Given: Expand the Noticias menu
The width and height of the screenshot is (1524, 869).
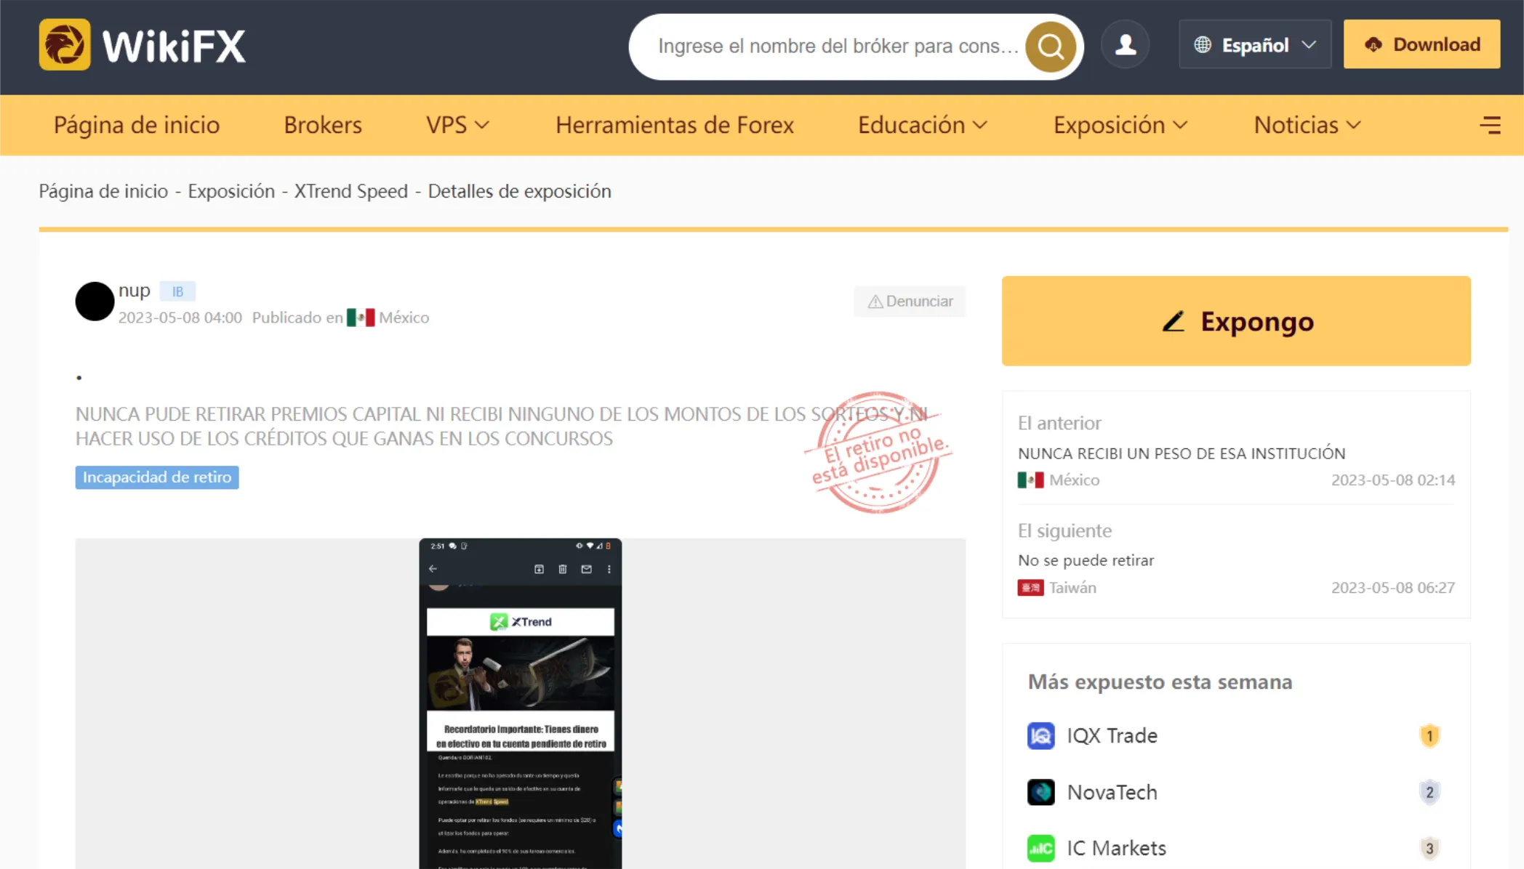Looking at the screenshot, I should point(1307,125).
